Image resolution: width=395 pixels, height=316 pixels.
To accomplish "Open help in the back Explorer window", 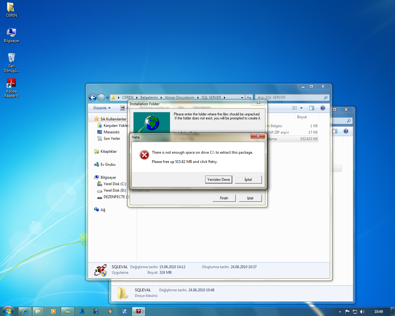I will [346, 131].
